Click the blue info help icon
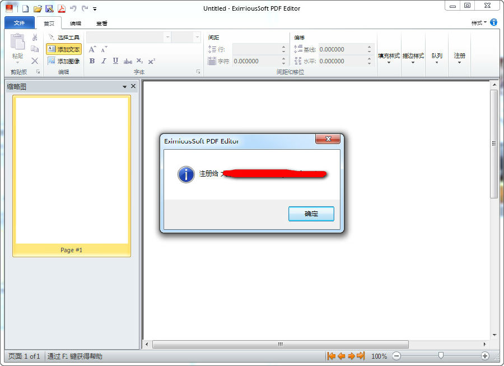This screenshot has height=366, width=504. (x=494, y=22)
